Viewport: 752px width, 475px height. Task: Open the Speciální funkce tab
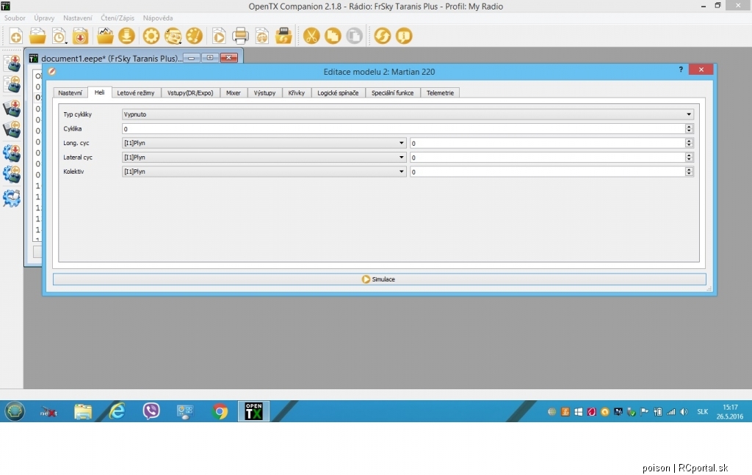tap(393, 93)
